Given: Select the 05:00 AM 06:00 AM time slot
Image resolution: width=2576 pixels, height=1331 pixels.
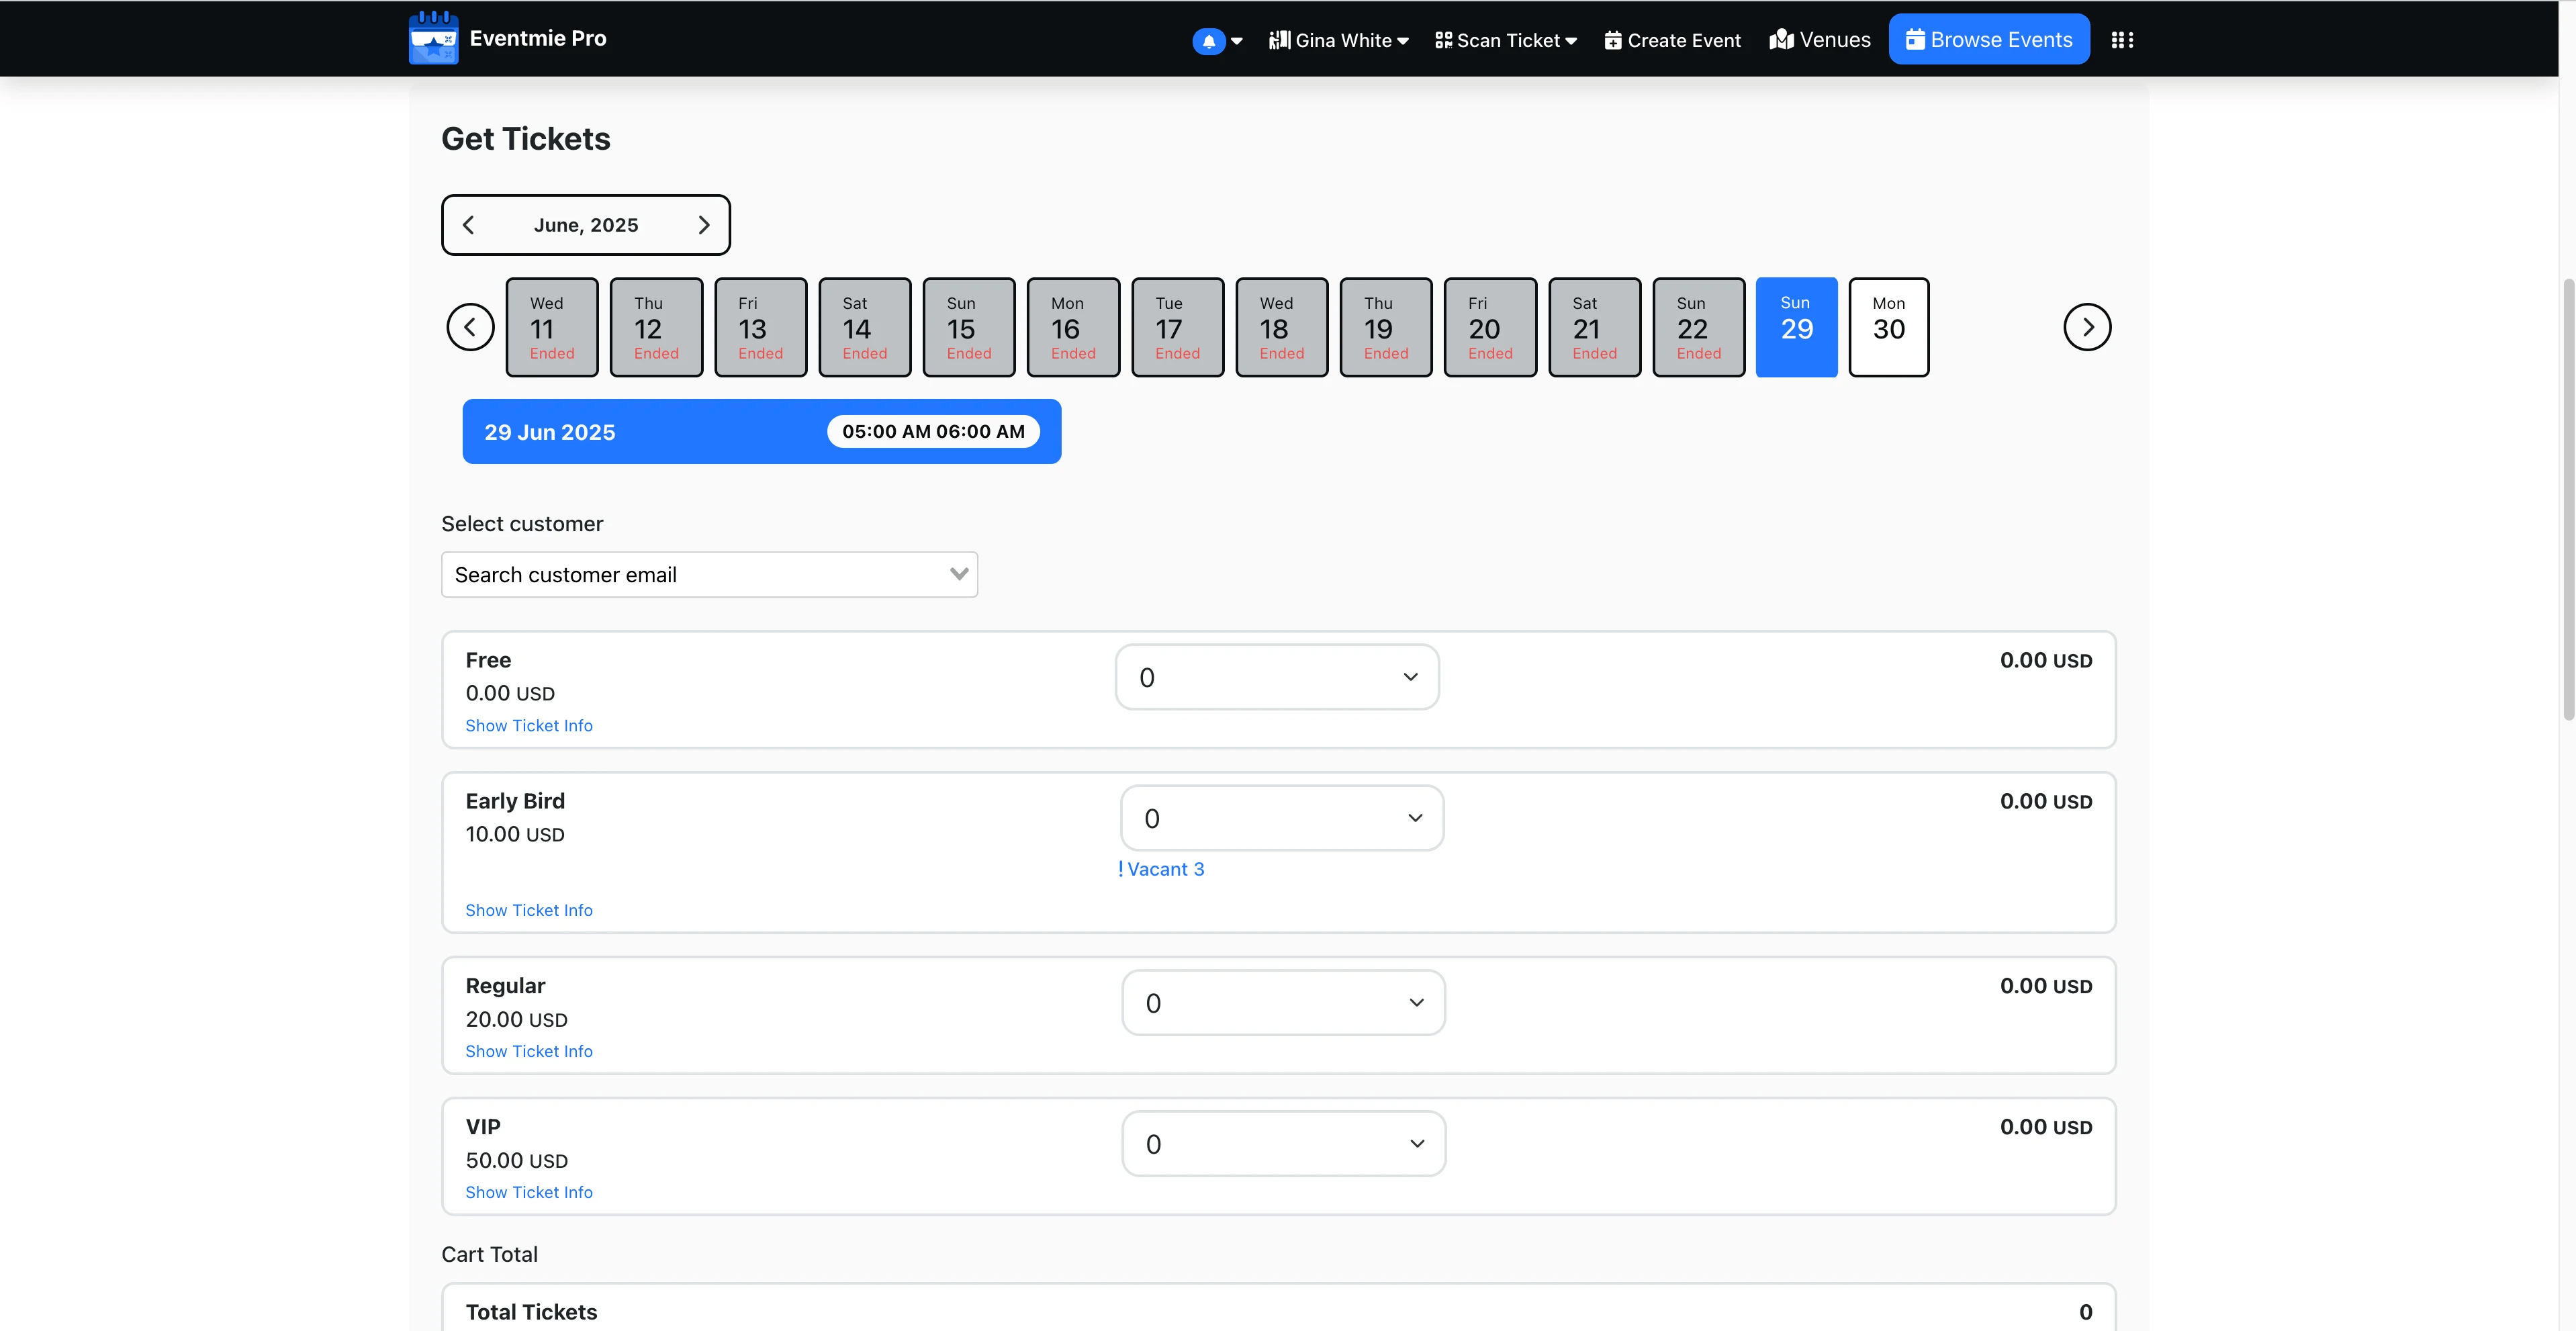Looking at the screenshot, I should point(932,431).
